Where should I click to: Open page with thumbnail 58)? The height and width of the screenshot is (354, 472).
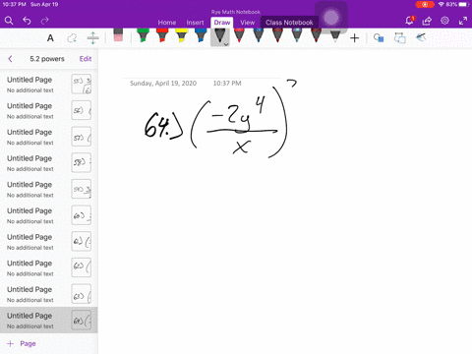coord(48,163)
